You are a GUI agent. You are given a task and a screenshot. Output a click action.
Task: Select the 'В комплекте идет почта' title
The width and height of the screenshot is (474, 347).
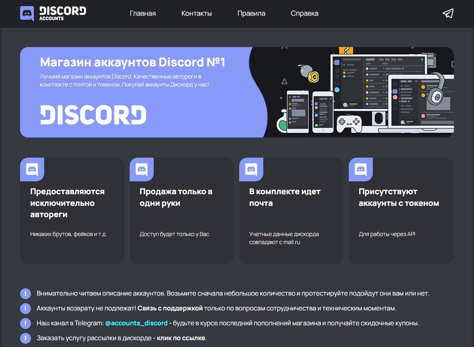tap(285, 197)
